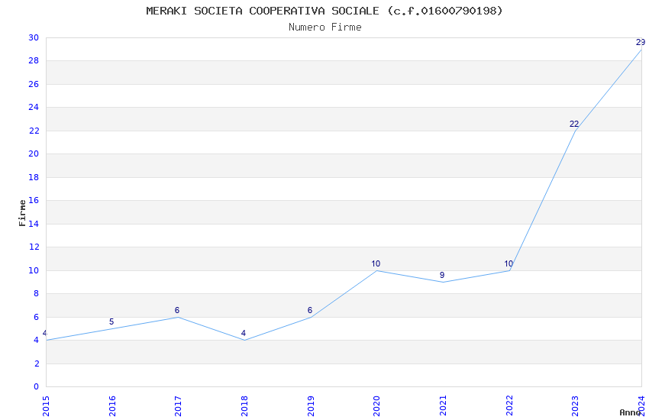
Task: Click the 'Anno' x-axis label
Action: pos(630,412)
